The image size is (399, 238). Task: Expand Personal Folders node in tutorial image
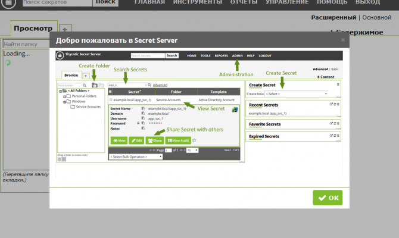pos(65,96)
